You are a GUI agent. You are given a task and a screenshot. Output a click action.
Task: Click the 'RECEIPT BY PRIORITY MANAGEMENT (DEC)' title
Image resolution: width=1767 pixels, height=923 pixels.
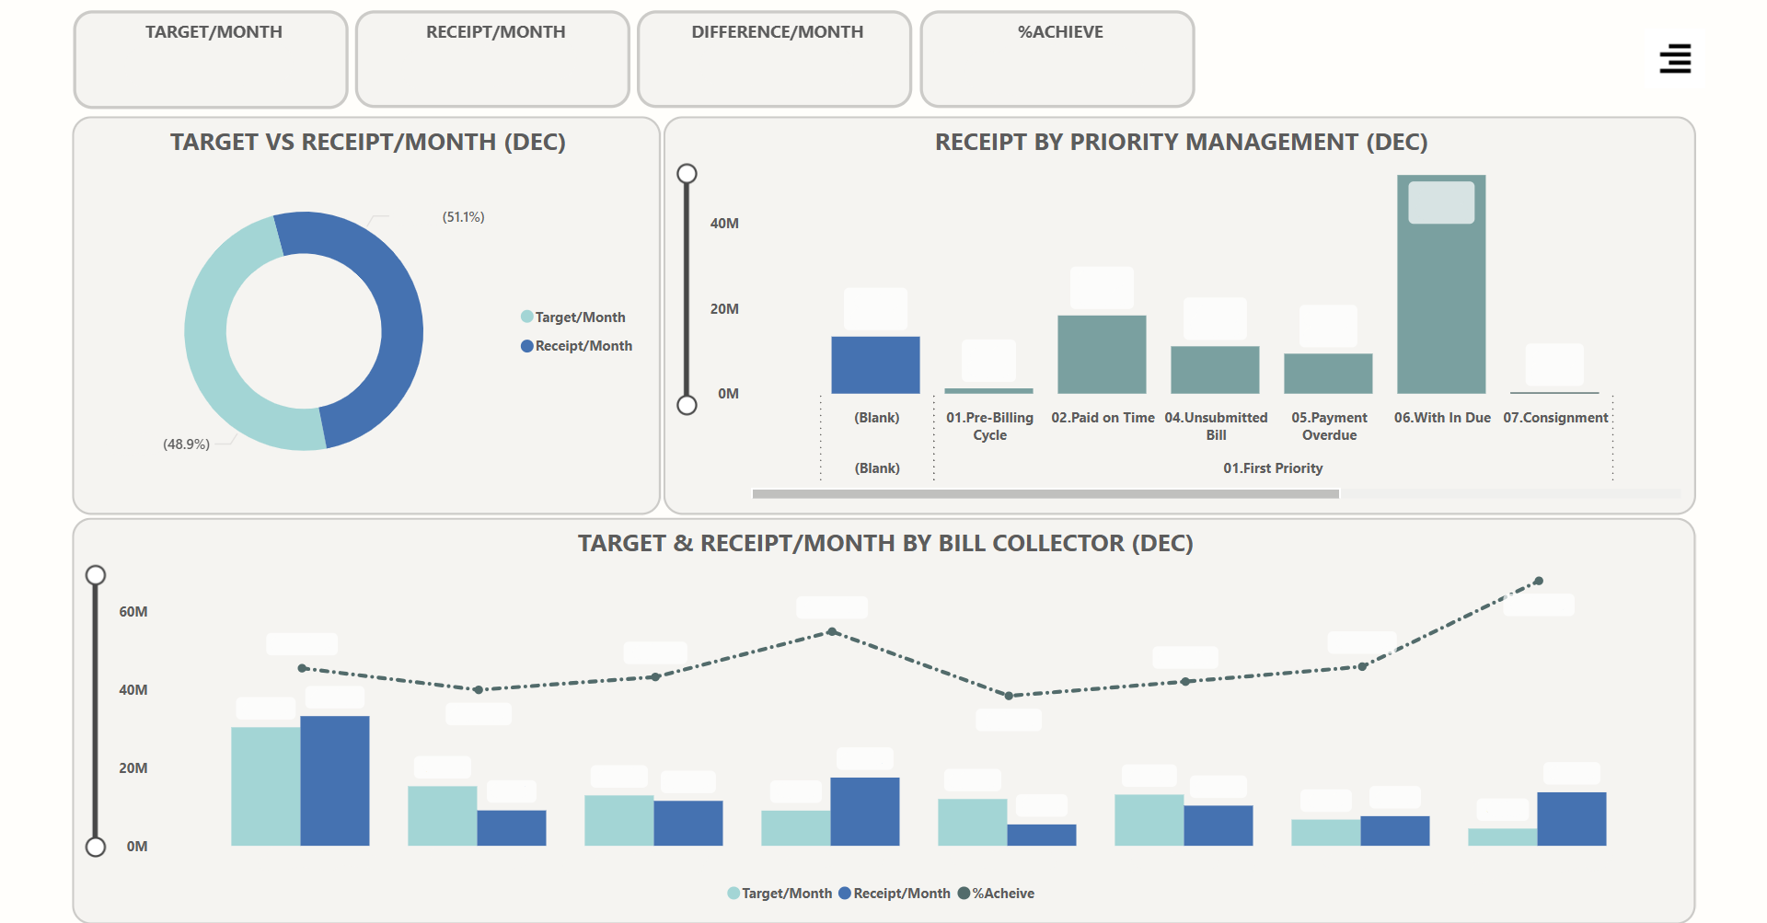(1182, 142)
